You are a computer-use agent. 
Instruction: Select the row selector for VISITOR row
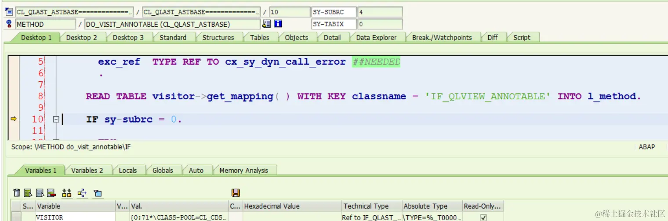[16, 217]
